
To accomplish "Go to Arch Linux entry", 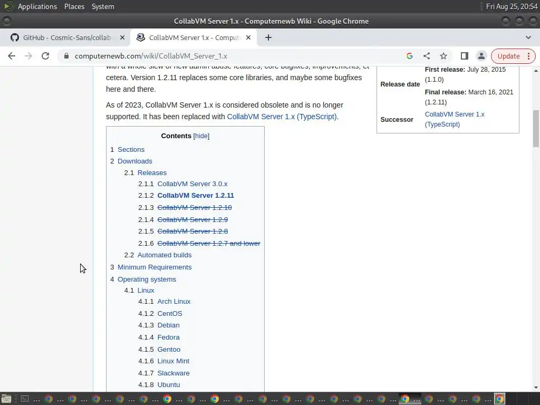I will pyautogui.click(x=173, y=301).
